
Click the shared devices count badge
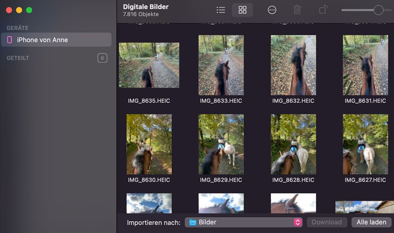[x=102, y=58]
